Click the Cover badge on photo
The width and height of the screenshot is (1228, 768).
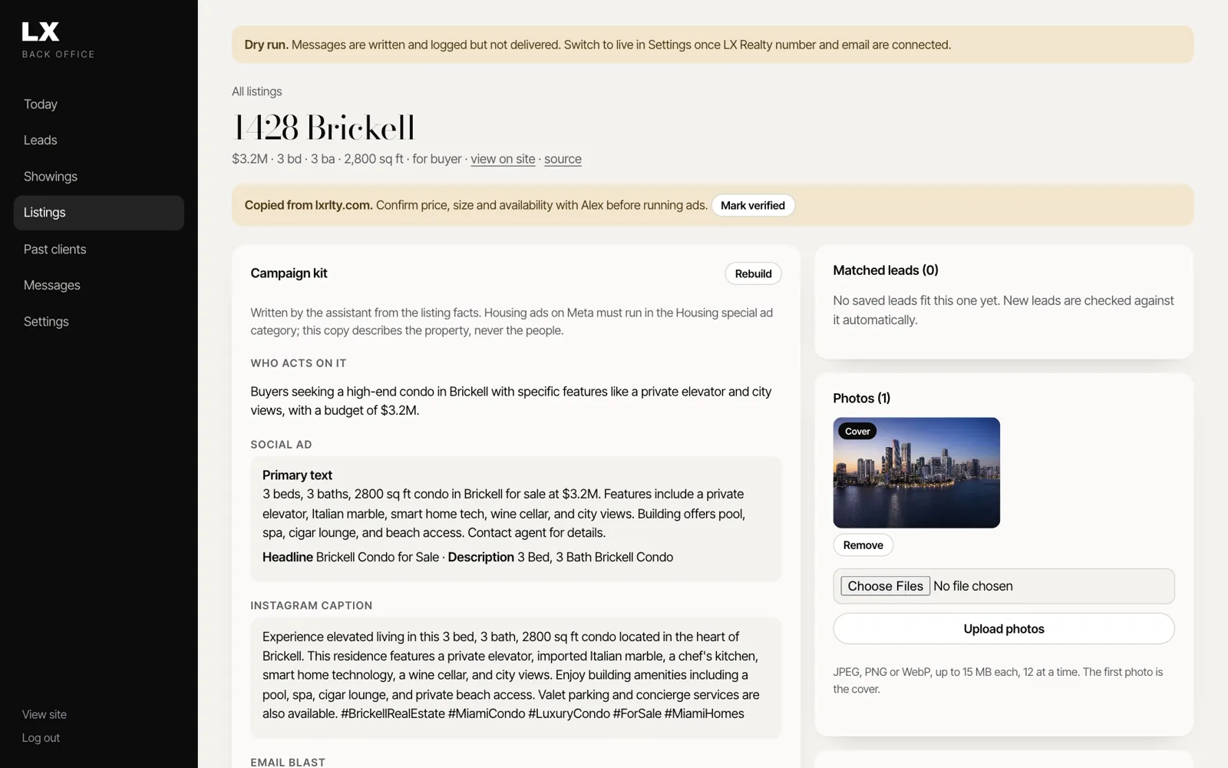pos(857,432)
